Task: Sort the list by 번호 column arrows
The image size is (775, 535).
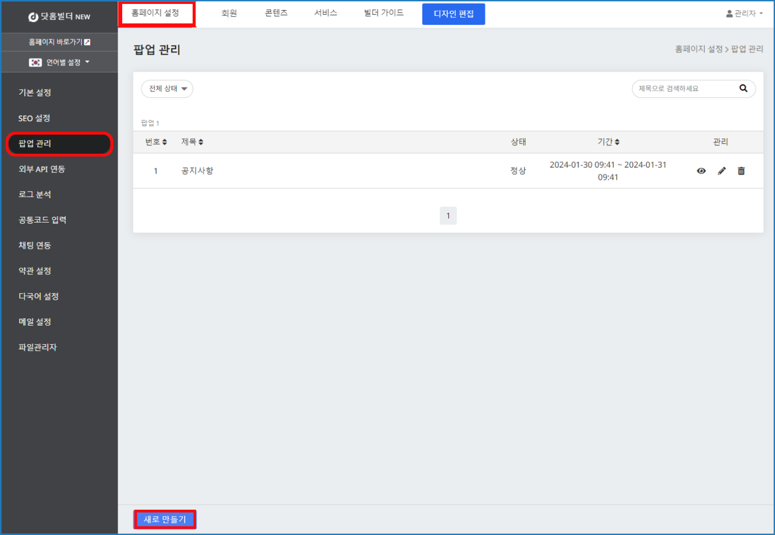Action: [x=164, y=142]
